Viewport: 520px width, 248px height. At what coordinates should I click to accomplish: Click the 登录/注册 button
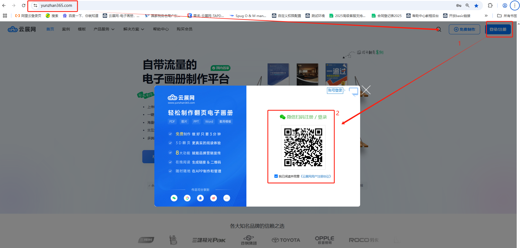click(498, 29)
